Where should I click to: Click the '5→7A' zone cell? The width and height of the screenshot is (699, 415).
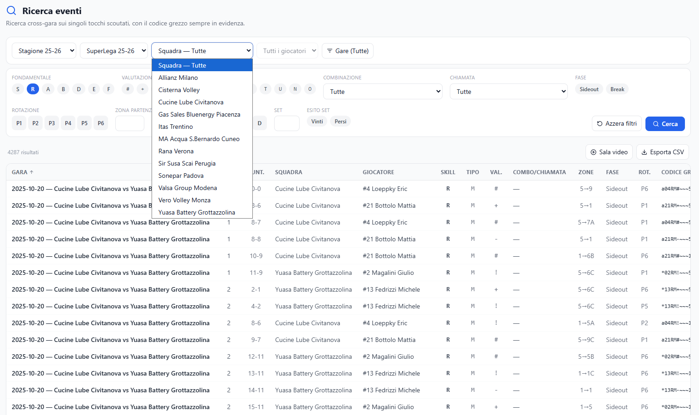[x=586, y=222]
